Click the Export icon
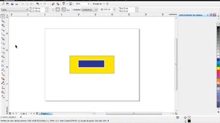 [58, 4]
